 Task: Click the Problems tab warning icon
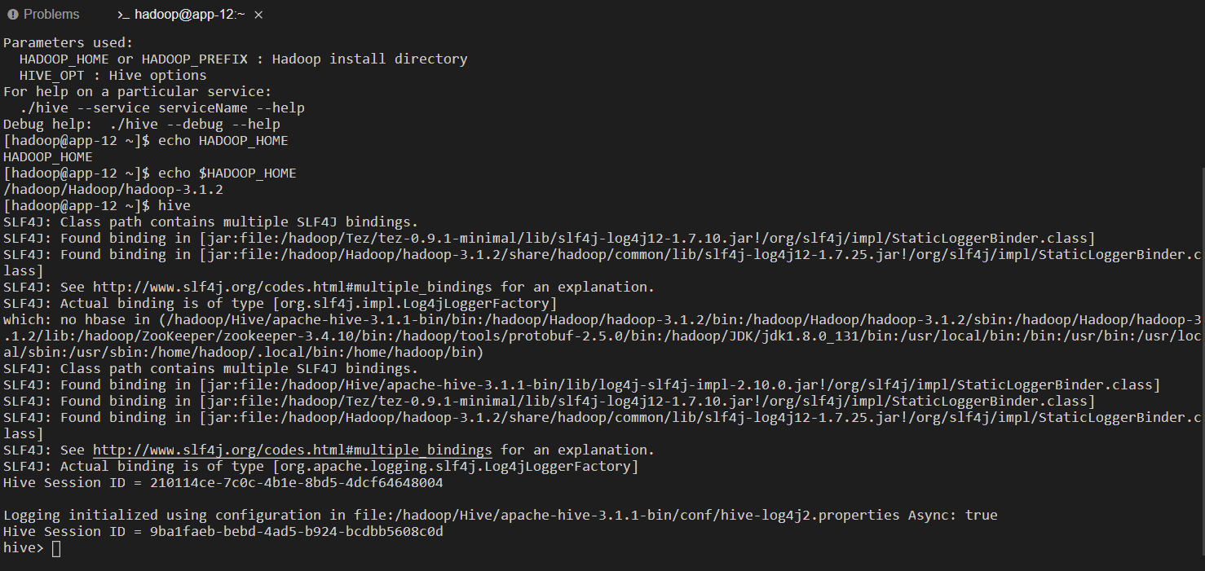point(13,15)
